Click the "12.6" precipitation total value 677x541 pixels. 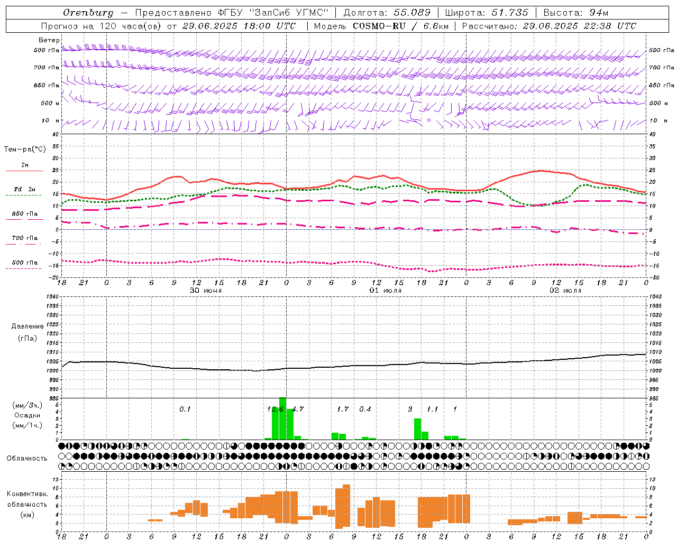click(276, 409)
